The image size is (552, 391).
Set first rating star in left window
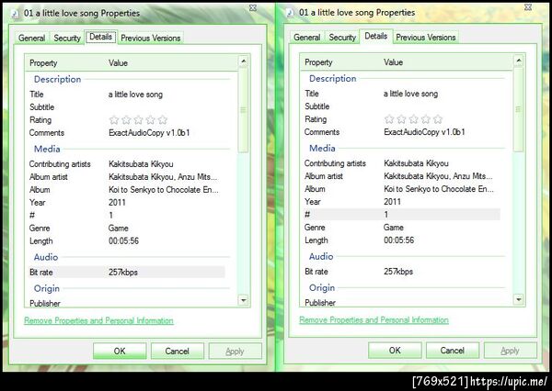click(x=114, y=120)
